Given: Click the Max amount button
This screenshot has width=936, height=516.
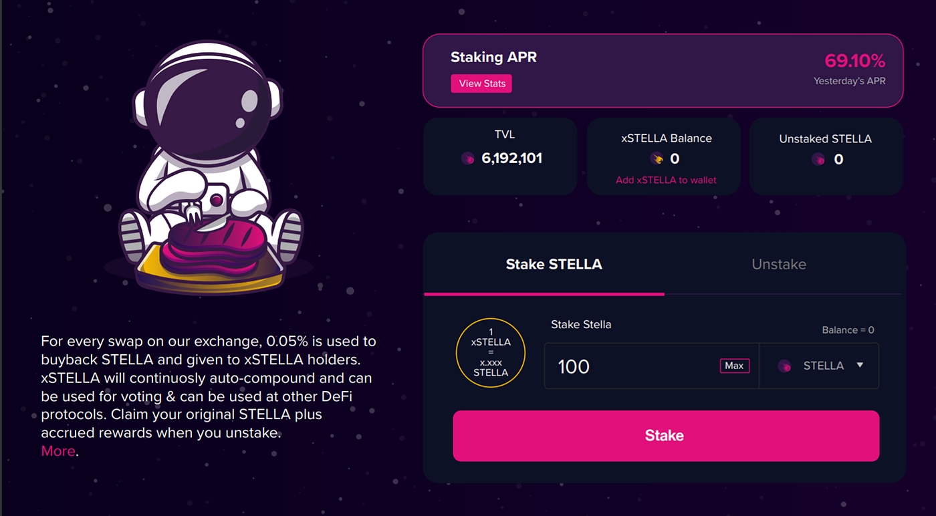Looking at the screenshot, I should 734,366.
